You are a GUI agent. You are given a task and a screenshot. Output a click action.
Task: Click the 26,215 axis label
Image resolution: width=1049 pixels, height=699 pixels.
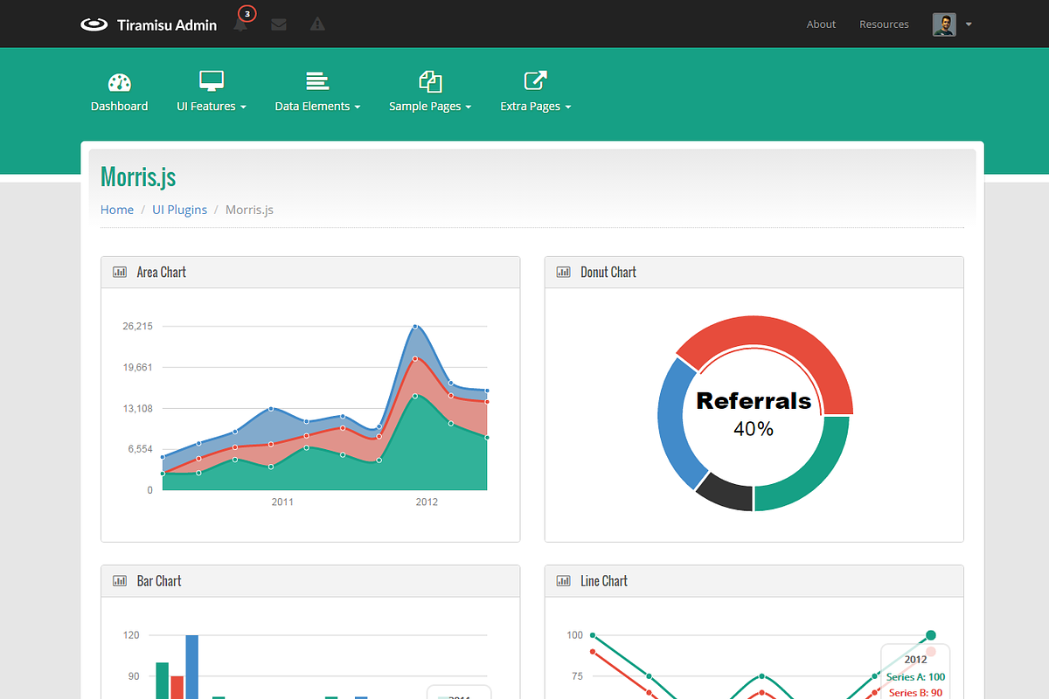click(138, 326)
